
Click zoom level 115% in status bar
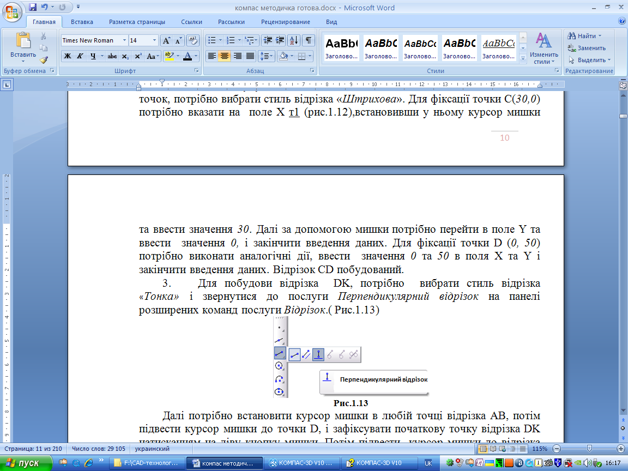(x=540, y=449)
